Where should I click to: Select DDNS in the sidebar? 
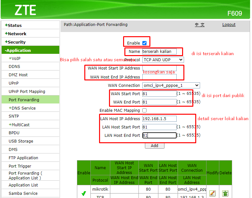click(x=14, y=66)
